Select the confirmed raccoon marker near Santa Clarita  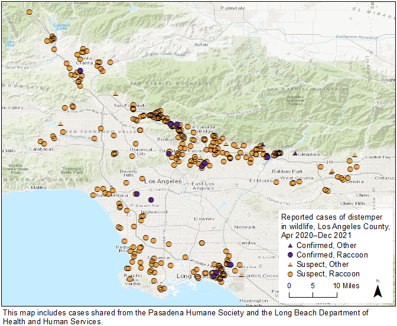click(x=80, y=71)
